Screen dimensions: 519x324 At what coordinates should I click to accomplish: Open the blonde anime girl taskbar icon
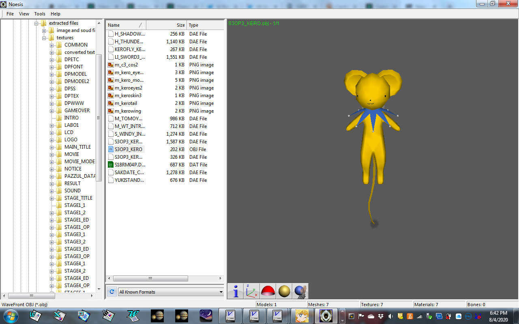coord(302,315)
